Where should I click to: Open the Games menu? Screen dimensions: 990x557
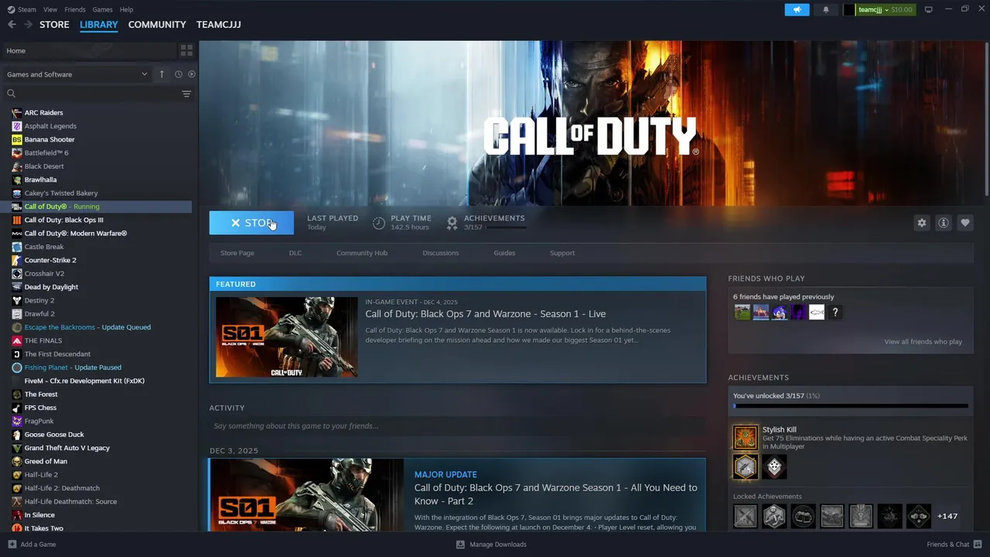tap(103, 9)
